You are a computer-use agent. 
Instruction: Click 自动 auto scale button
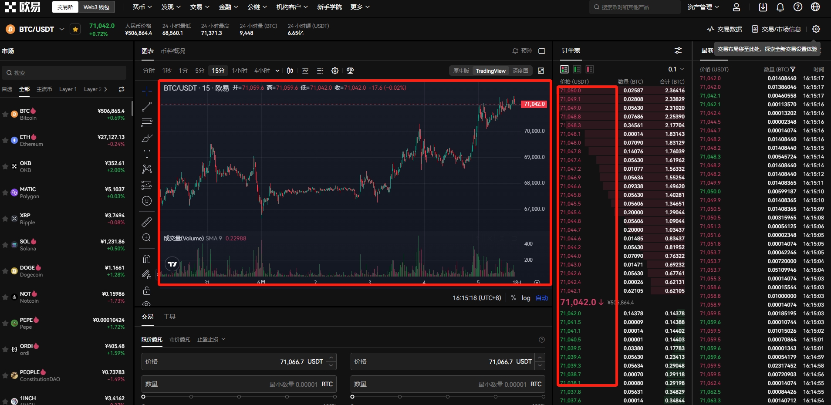[x=542, y=298]
